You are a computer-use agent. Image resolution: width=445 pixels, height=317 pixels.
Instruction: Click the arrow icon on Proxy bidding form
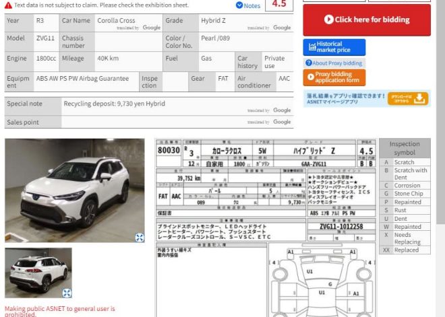310,77
